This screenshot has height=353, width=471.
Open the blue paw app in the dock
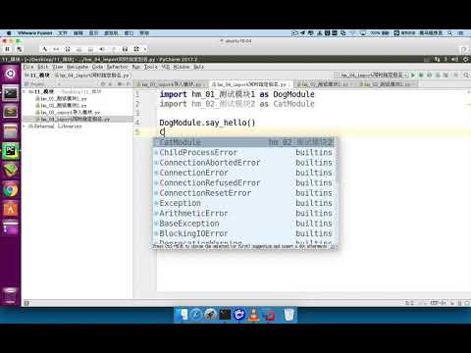pos(239,315)
